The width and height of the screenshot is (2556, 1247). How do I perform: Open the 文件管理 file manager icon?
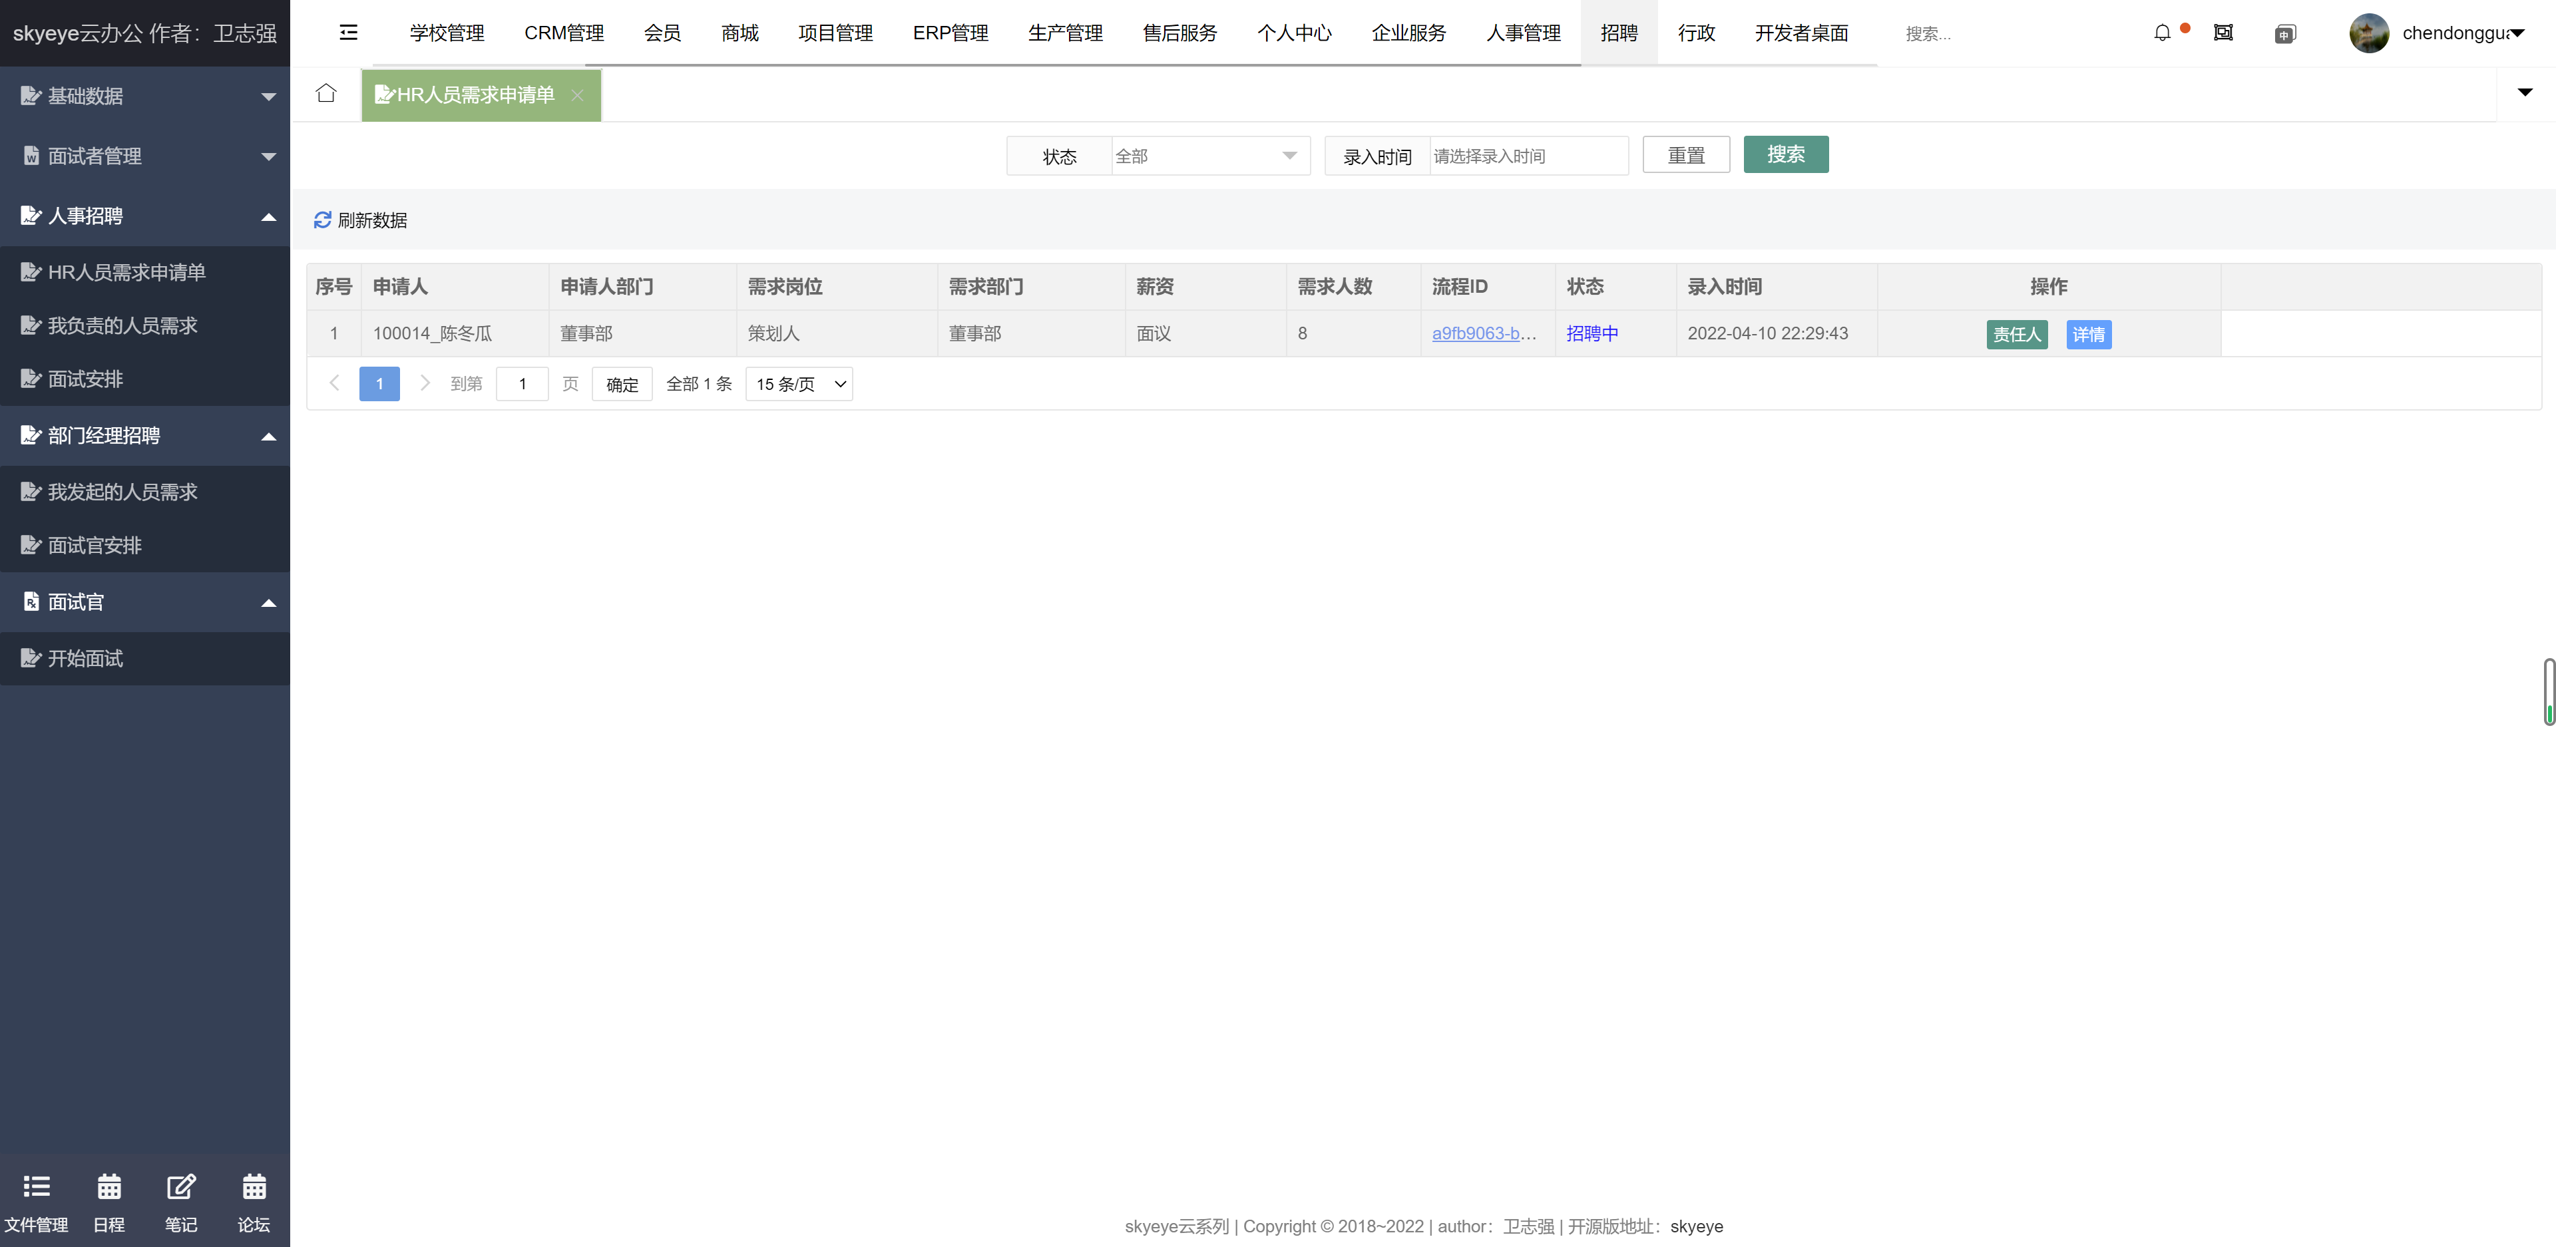click(36, 1188)
